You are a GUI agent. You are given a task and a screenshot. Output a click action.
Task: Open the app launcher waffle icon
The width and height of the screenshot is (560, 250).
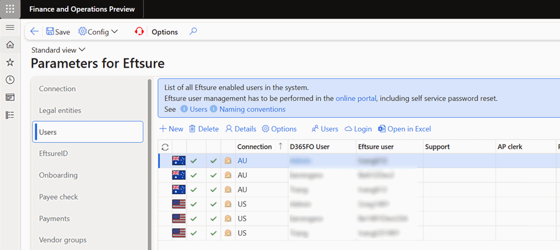point(10,9)
